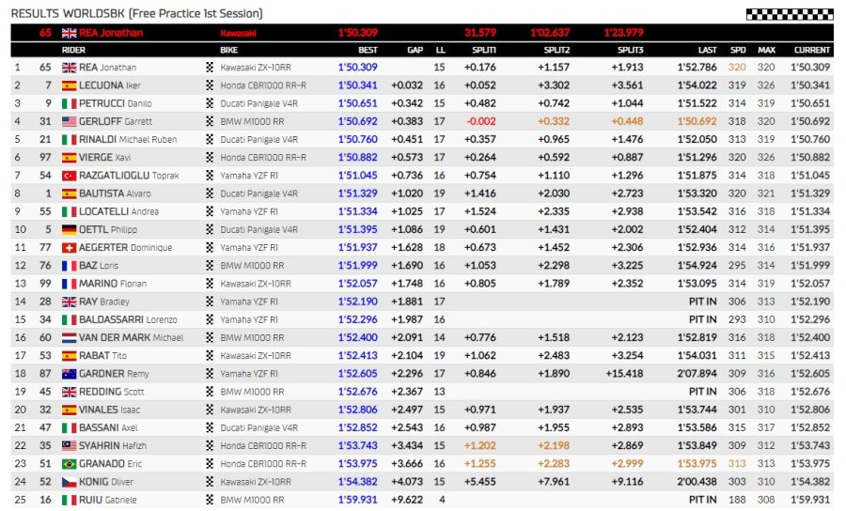Click the Italian flag next to LOCATELLI Andrea
Viewport: 846px width, 511px height.
pos(69,212)
